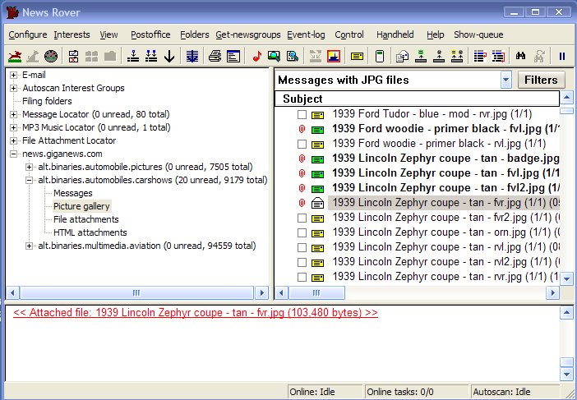
Task: Expand alt.binaries.automobile.pictures group
Action: pyautogui.click(x=29, y=167)
